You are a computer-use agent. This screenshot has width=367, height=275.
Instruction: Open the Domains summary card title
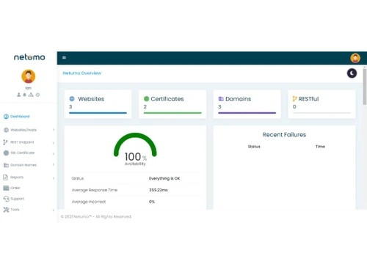[239, 99]
